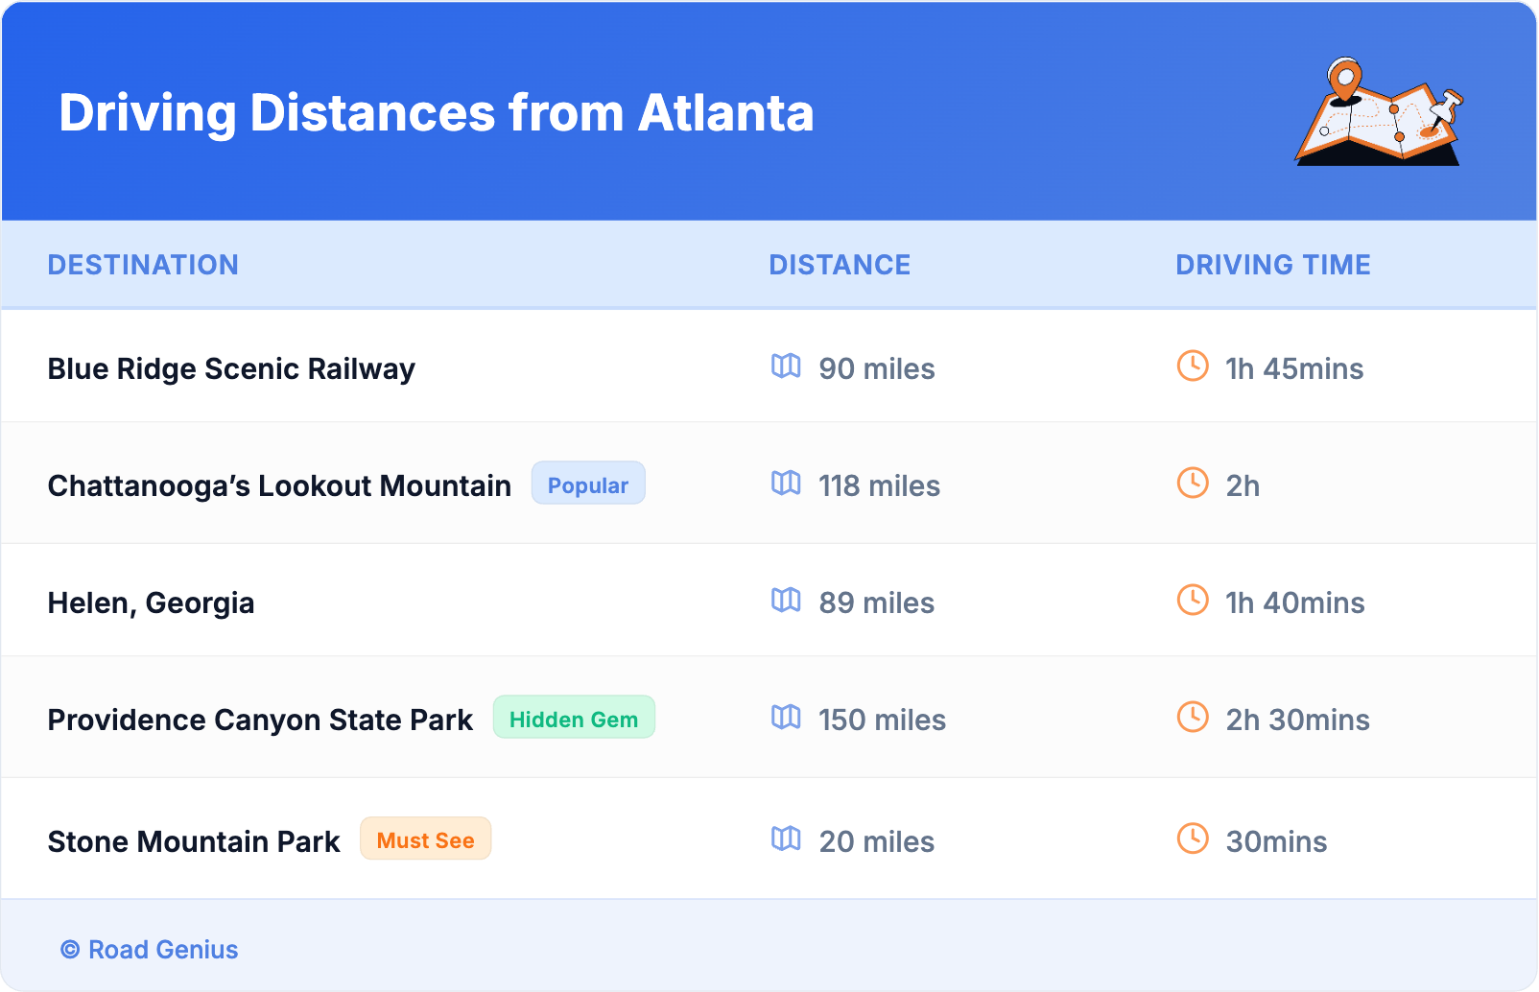
Task: Click the Distance column header
Action: pyautogui.click(x=840, y=265)
